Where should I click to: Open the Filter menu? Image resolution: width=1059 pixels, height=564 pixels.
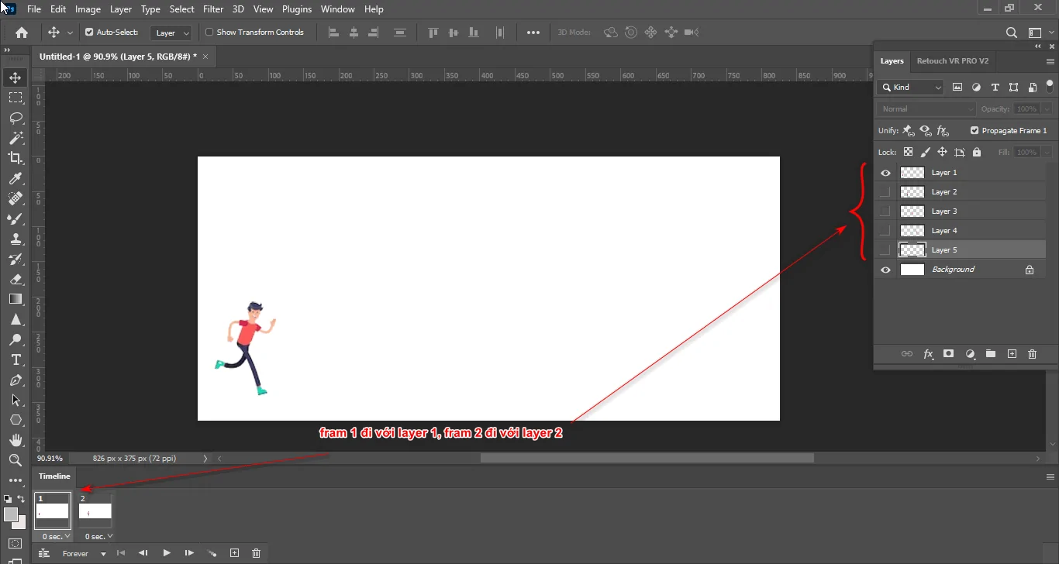pos(213,9)
